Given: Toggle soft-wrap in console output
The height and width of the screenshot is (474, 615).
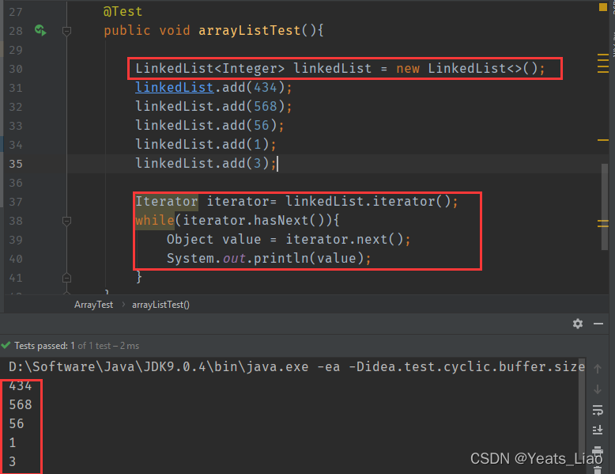Looking at the screenshot, I should [598, 410].
